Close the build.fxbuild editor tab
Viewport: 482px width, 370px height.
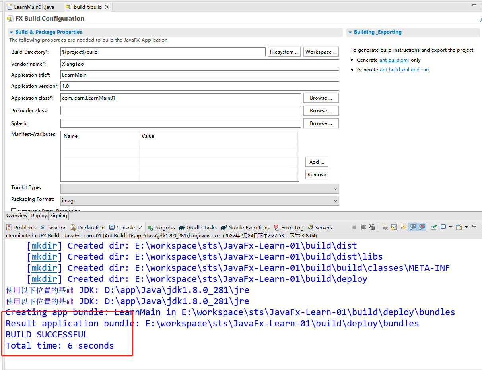coord(107,7)
